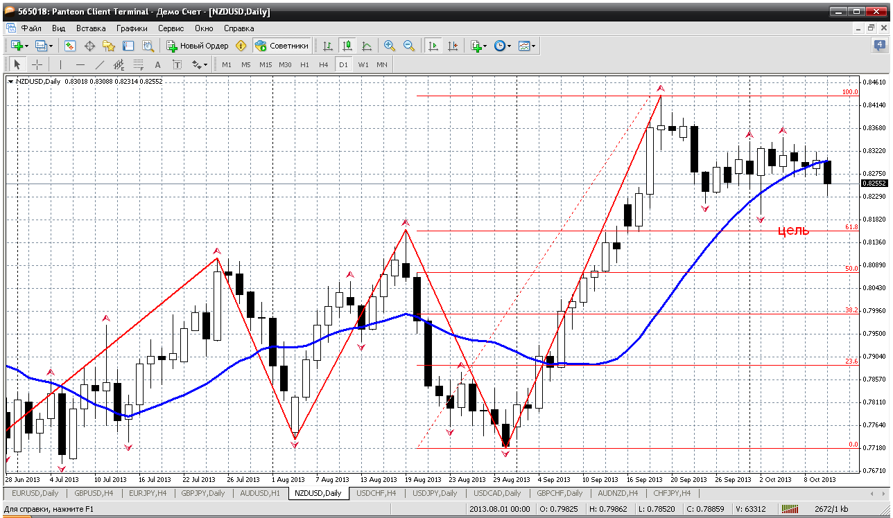Select the Fibonacci retracement tool

tap(139, 64)
